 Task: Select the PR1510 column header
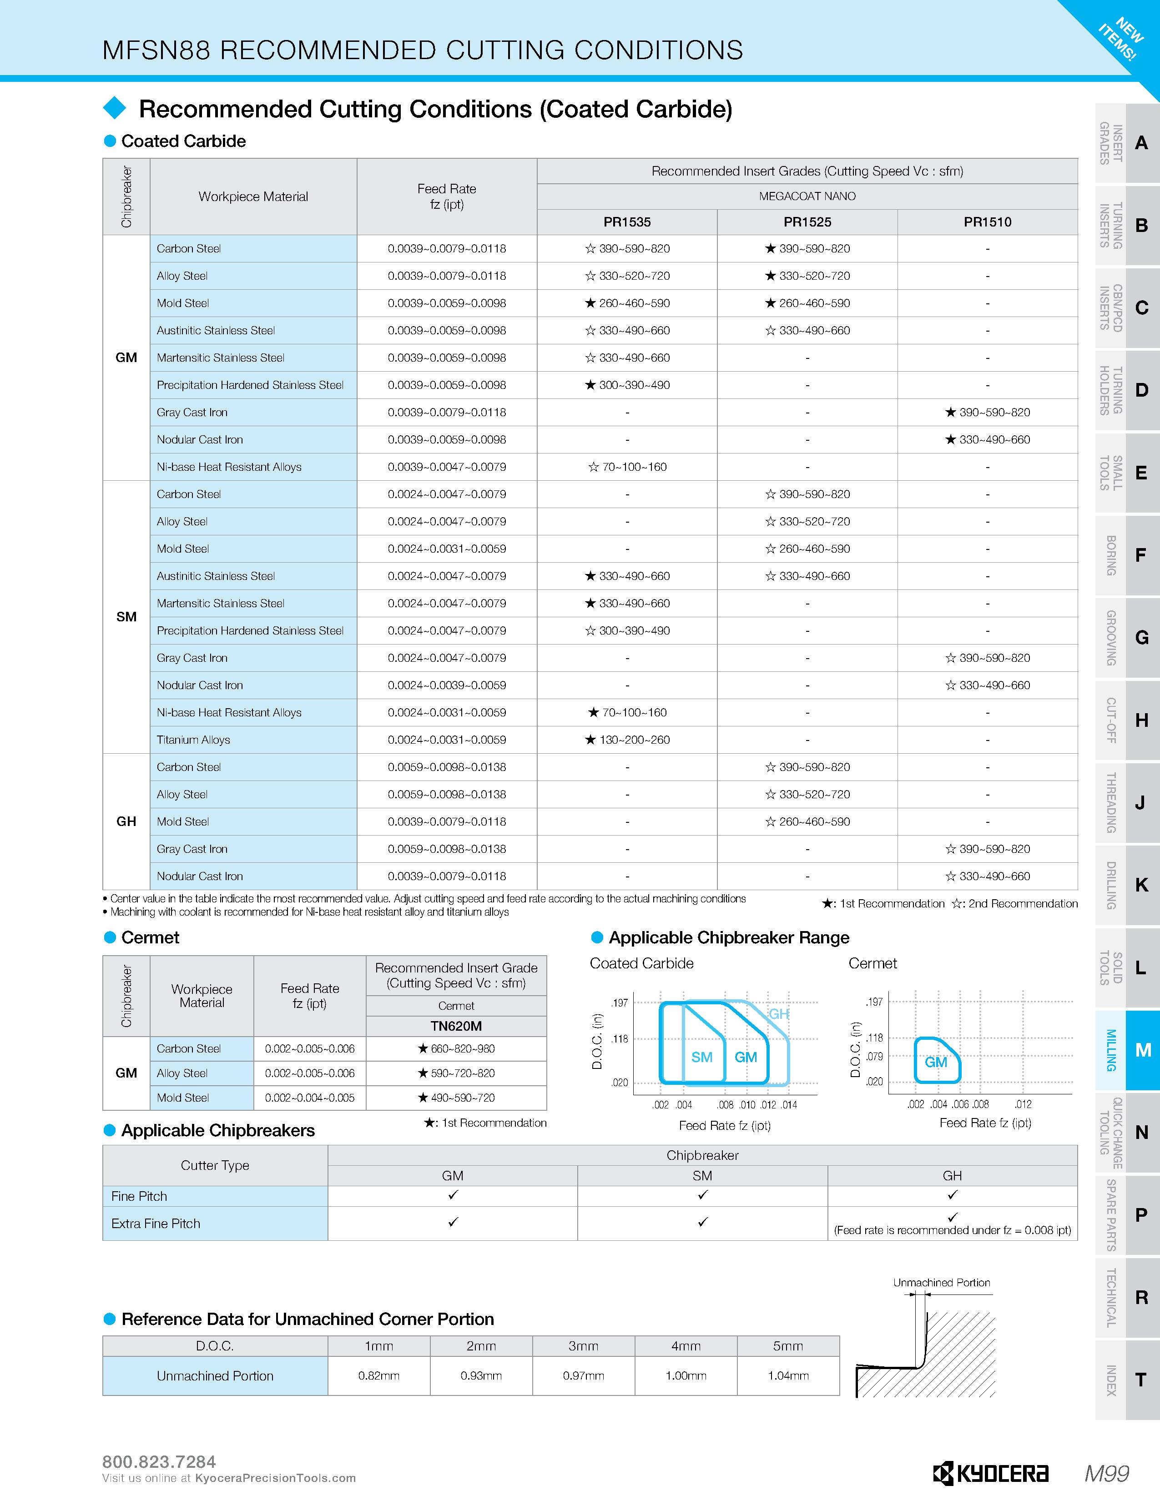pyautogui.click(x=988, y=222)
